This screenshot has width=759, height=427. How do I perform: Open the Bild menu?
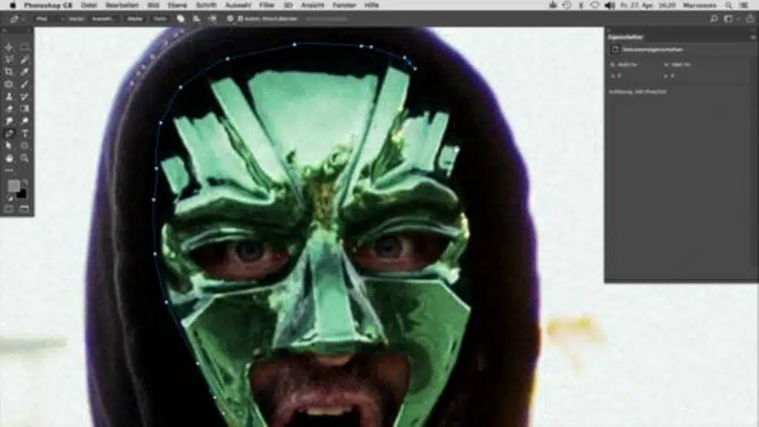click(153, 5)
